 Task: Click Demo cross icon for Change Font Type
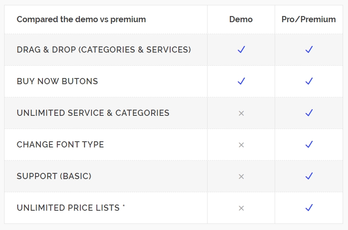[241, 145]
